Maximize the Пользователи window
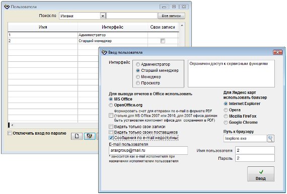The height and width of the screenshot is (194, 287). [174, 7]
